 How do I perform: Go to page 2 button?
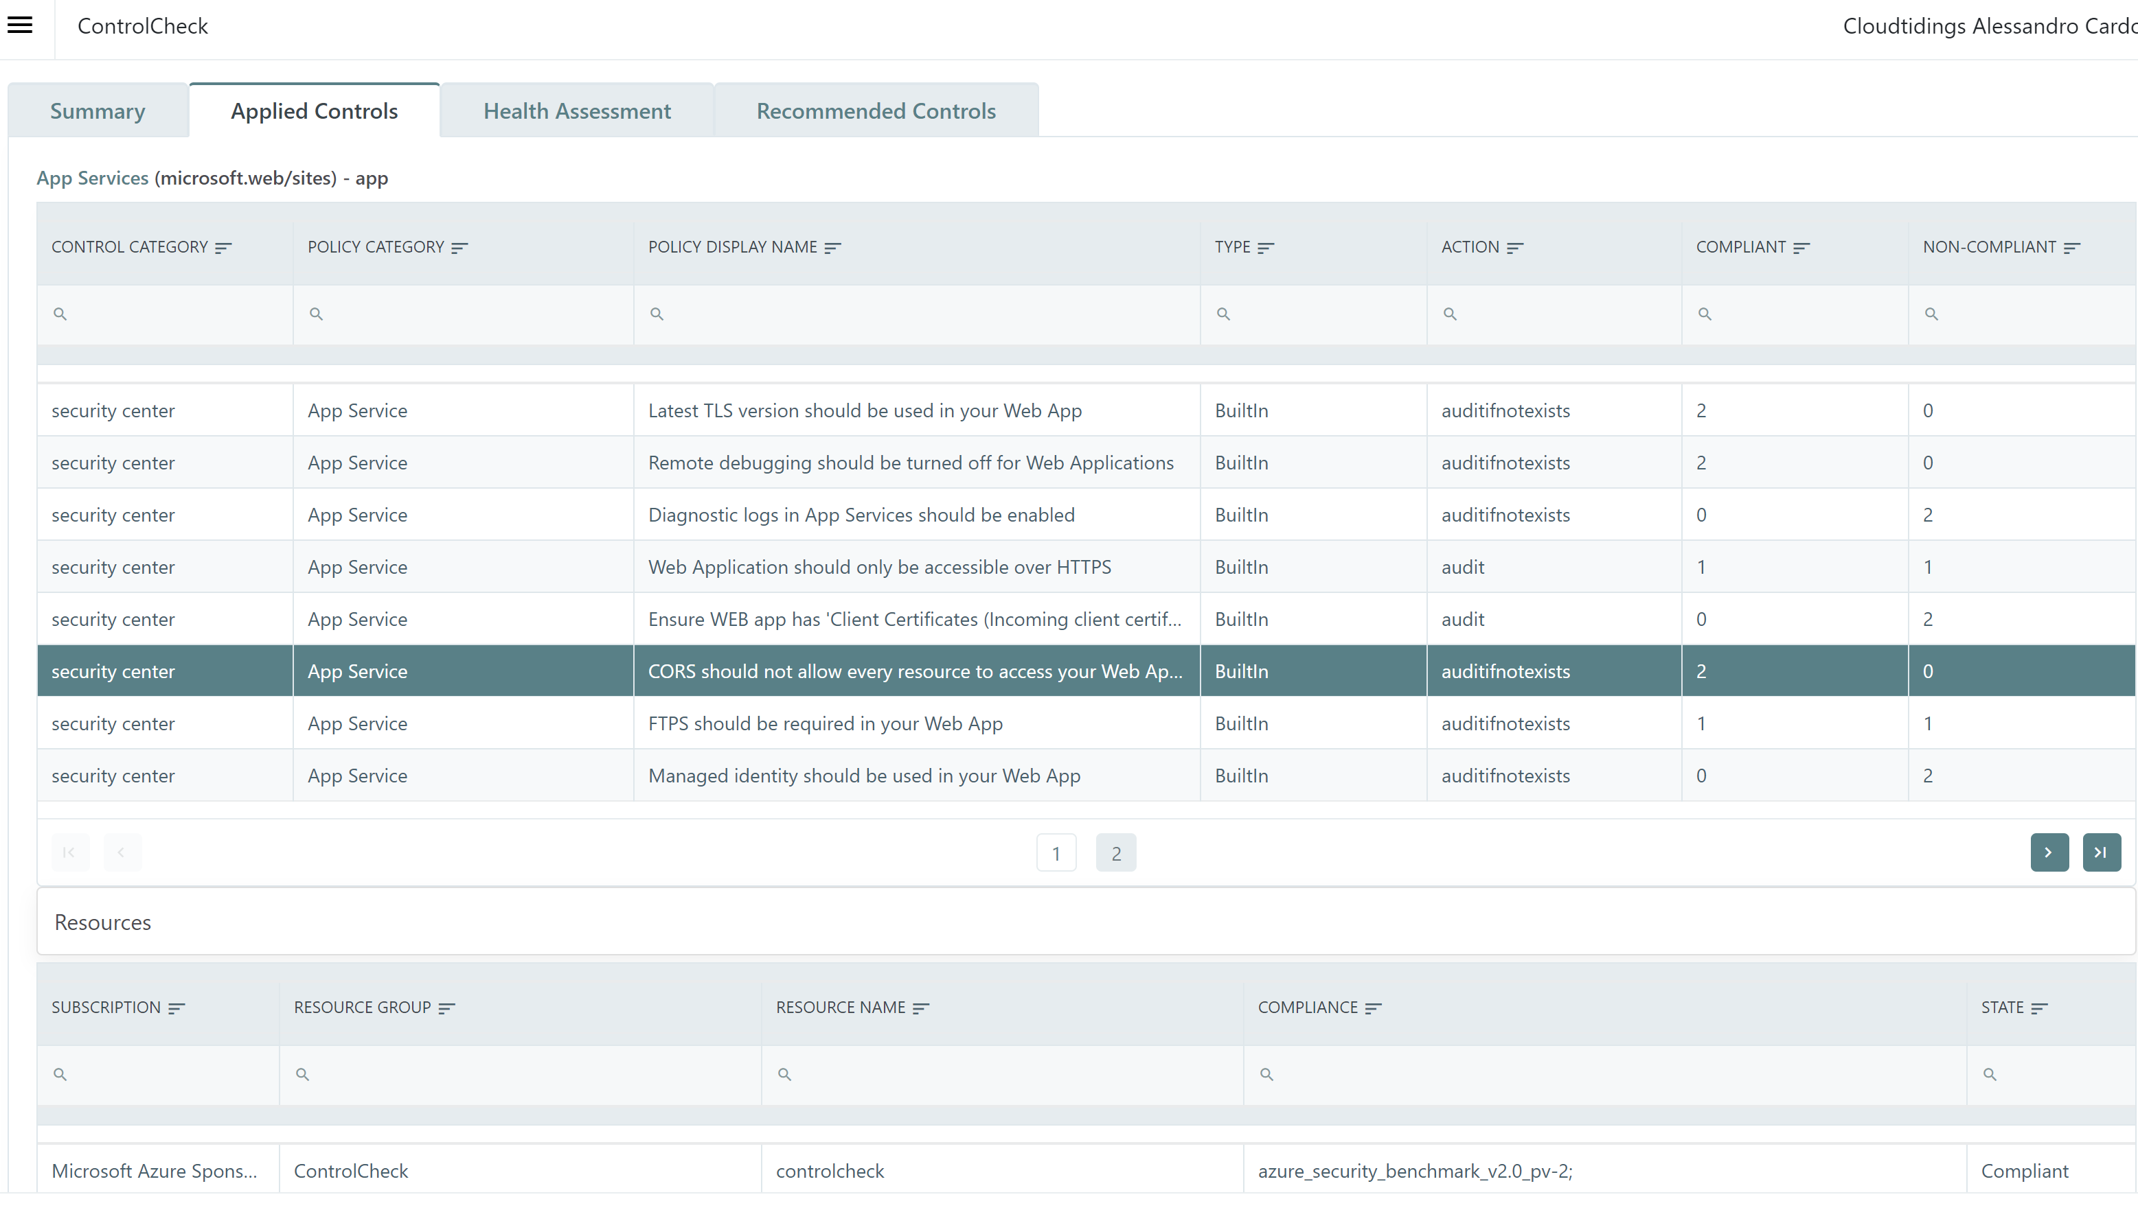click(x=1115, y=854)
